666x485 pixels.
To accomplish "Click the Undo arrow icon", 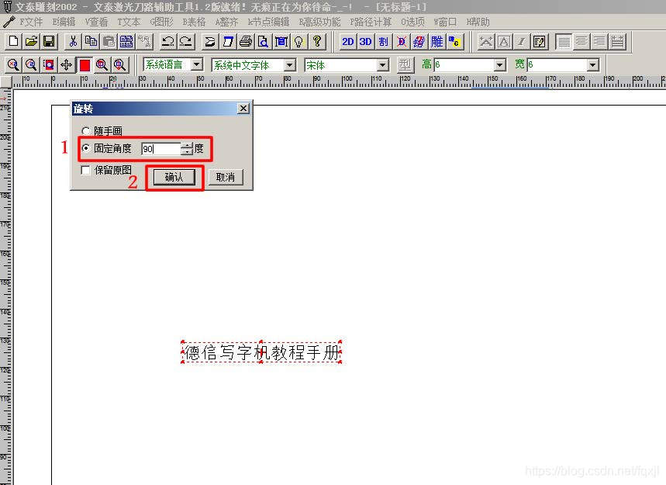I will point(167,42).
